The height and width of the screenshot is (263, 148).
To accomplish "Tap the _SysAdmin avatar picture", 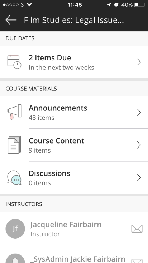I will pyautogui.click(x=15, y=258).
